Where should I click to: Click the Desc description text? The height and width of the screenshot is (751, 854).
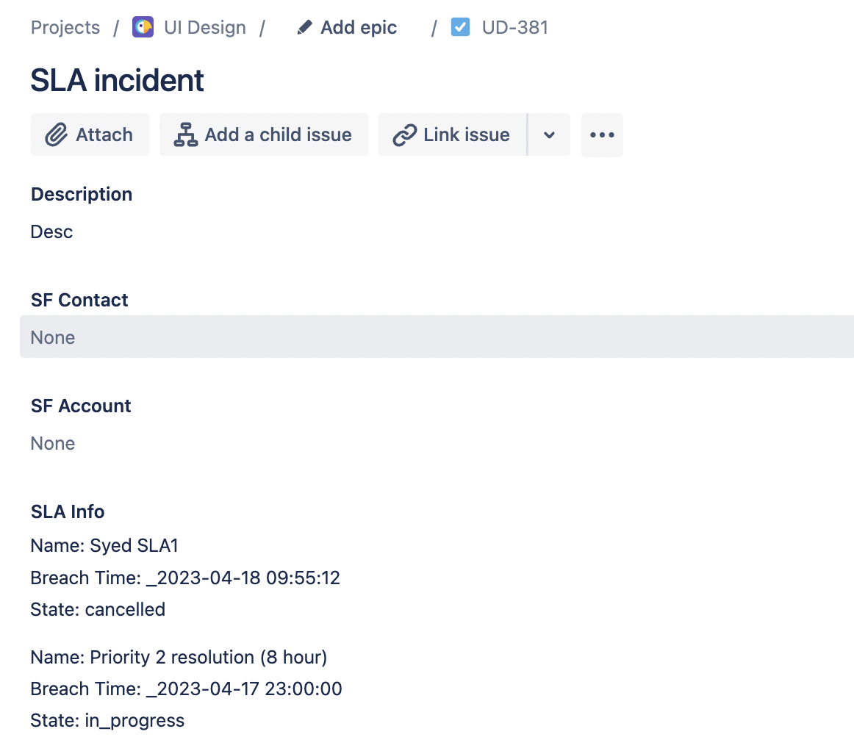pos(51,231)
